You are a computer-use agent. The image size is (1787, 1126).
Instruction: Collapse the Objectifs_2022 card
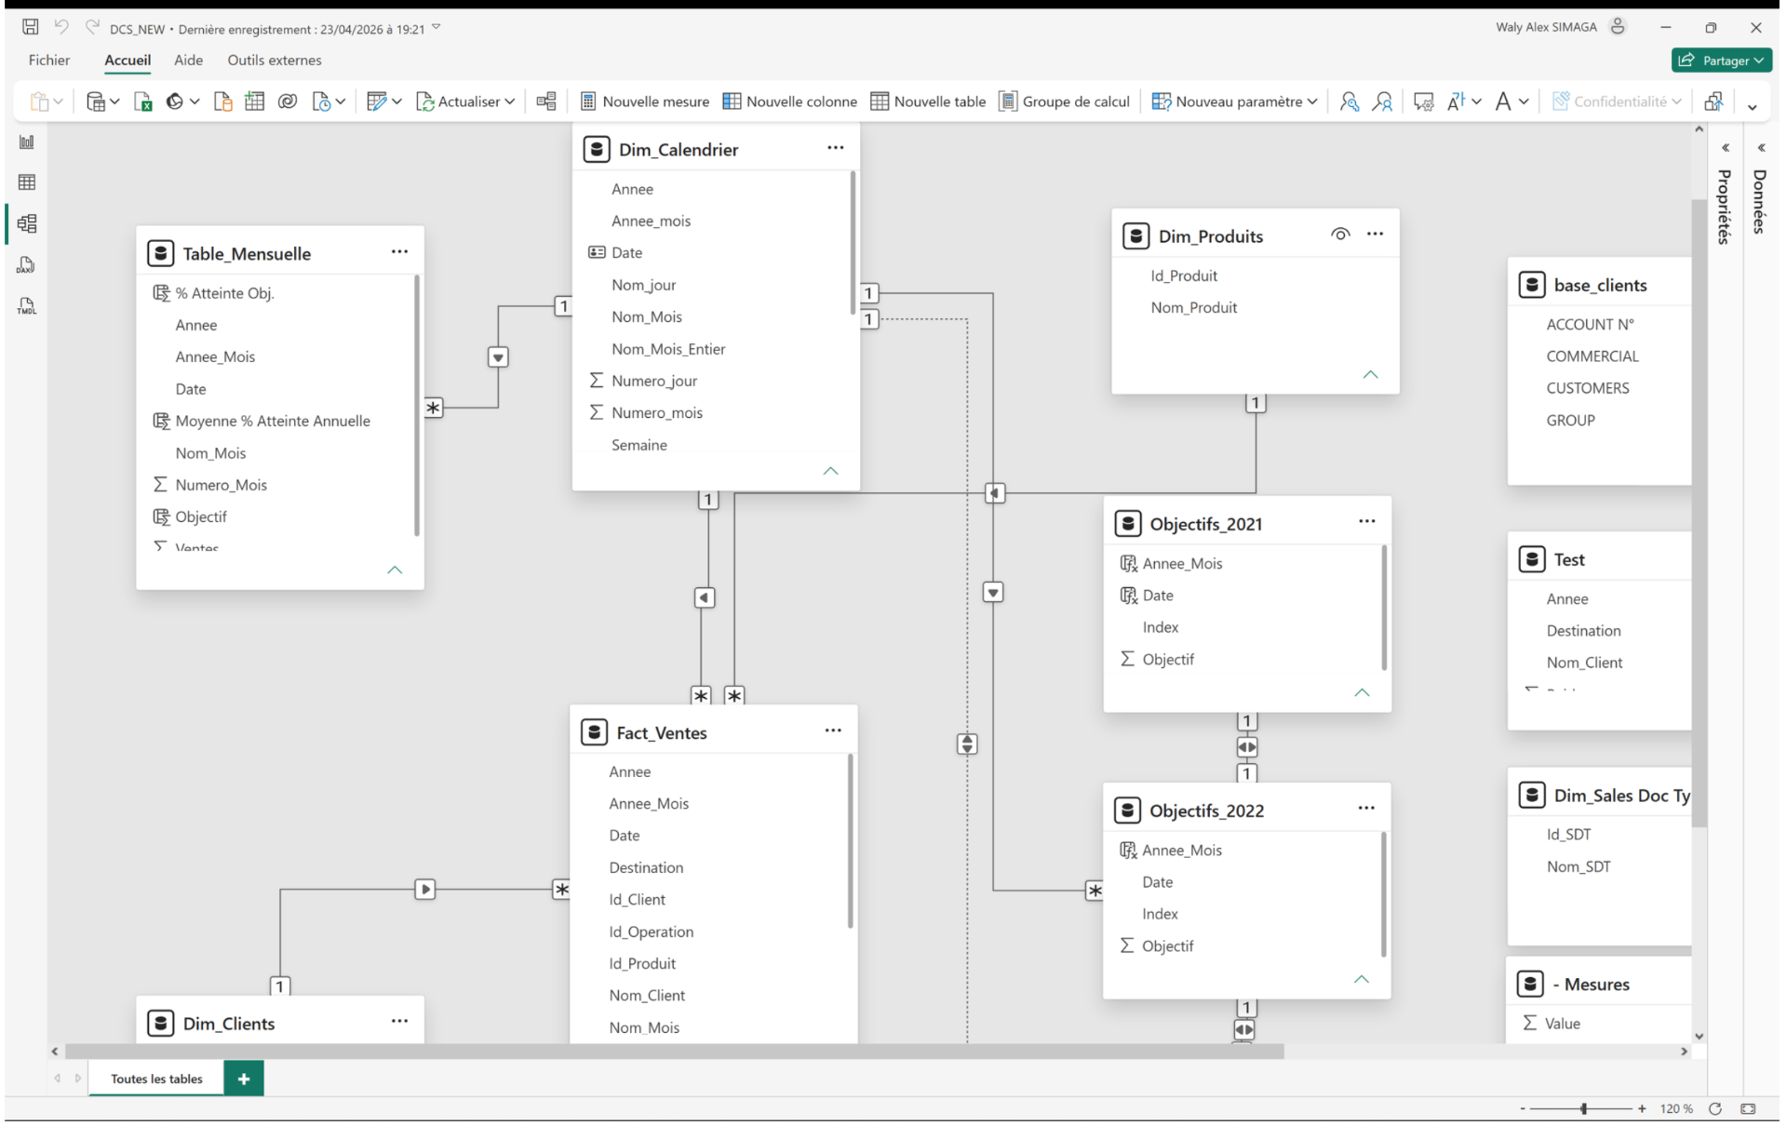(x=1361, y=979)
